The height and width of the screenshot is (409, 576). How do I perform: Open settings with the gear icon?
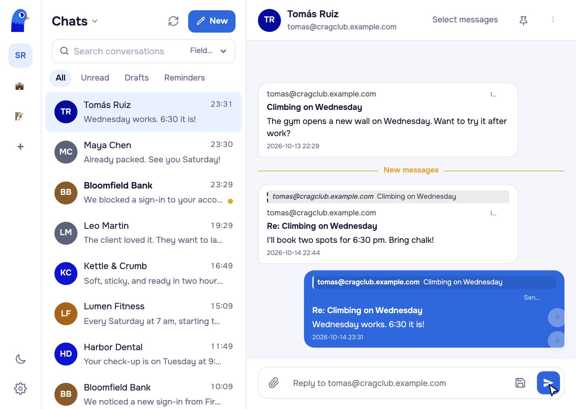[x=20, y=388]
